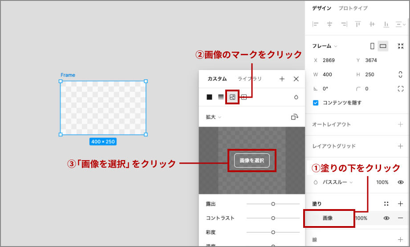Select the image fill type icon
The height and width of the screenshot is (247, 410).
coord(232,97)
